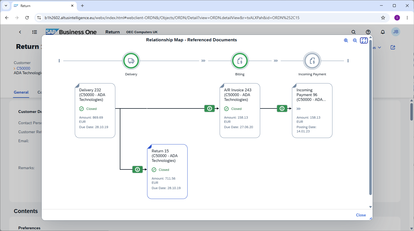Open info badge before A/R Invoice 243
The height and width of the screenshot is (231, 414).
[210, 108]
